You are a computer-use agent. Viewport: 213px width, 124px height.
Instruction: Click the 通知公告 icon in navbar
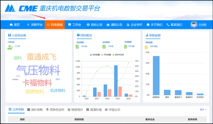point(108,25)
